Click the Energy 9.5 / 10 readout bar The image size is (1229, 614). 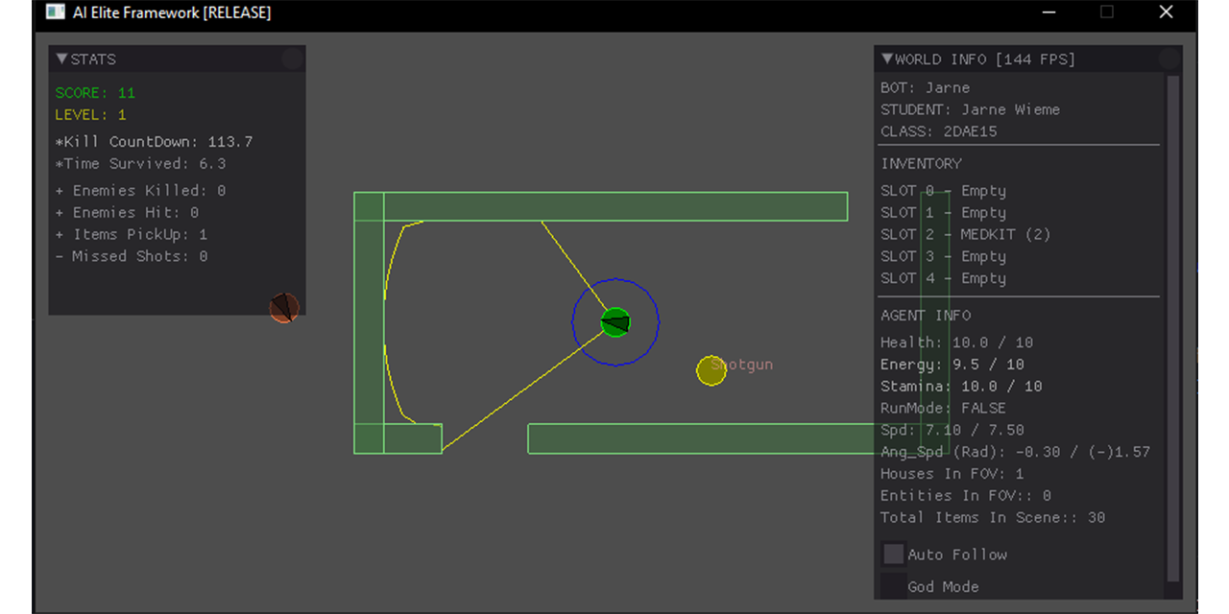point(952,364)
